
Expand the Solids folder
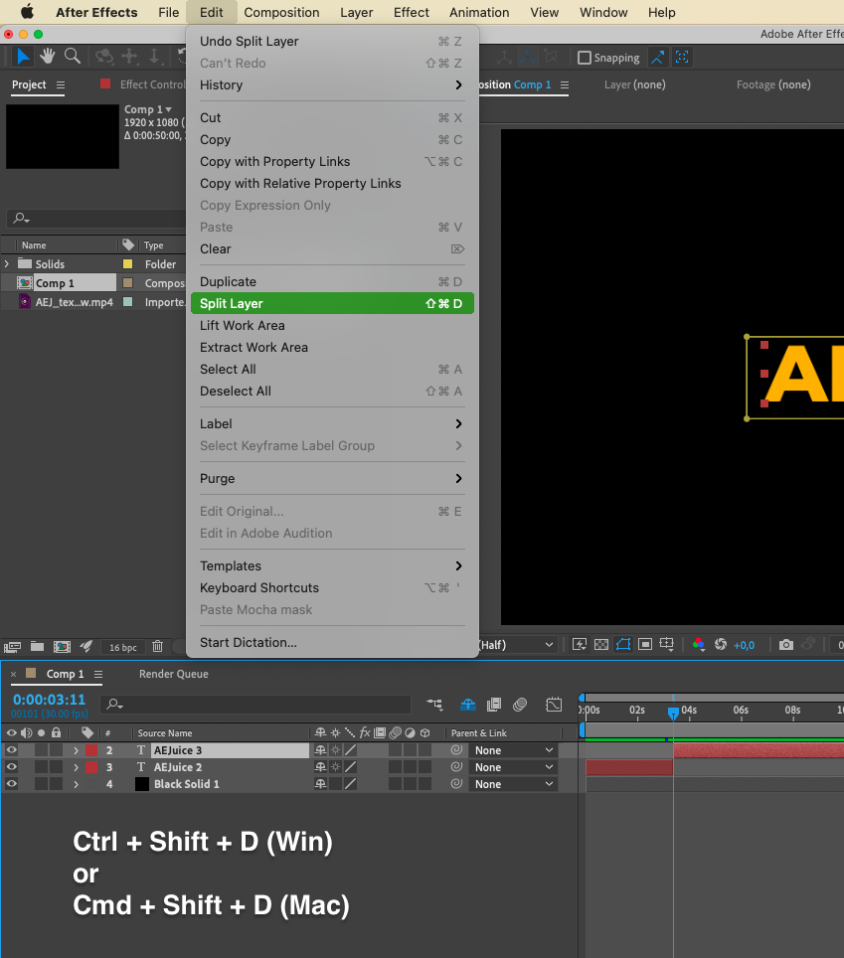(8, 264)
